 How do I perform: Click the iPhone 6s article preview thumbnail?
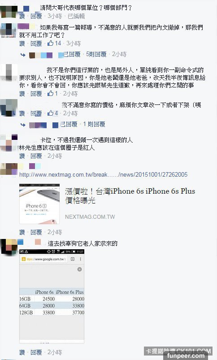pyautogui.click(x=39, y=204)
